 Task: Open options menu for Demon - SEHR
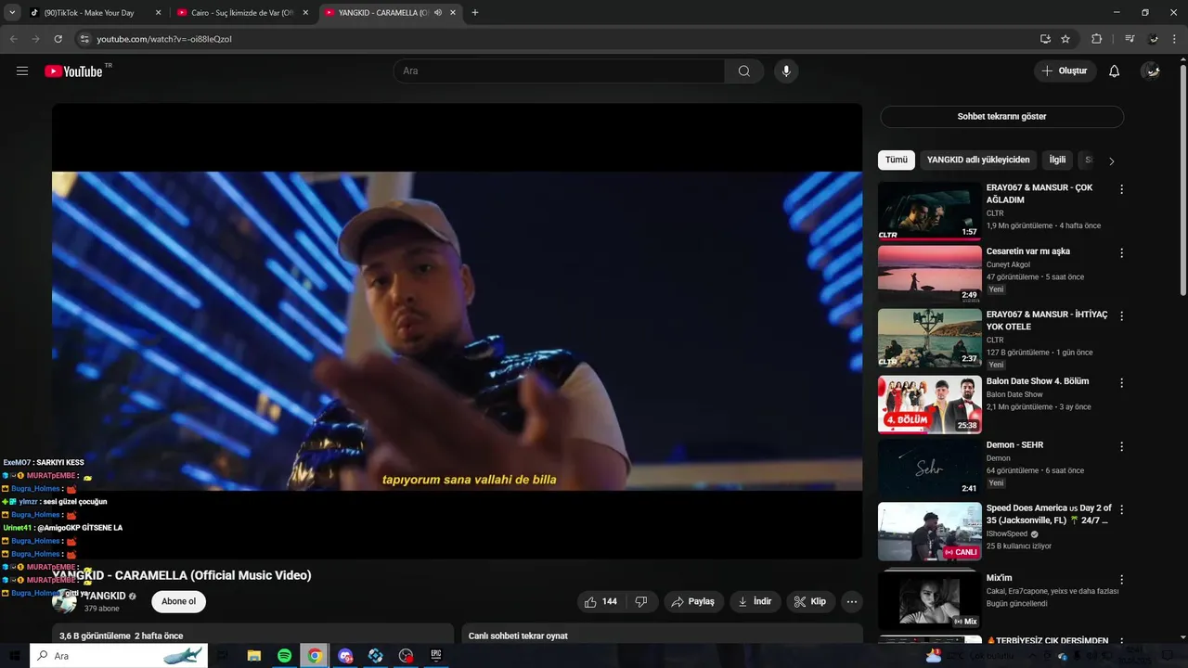click(x=1121, y=446)
